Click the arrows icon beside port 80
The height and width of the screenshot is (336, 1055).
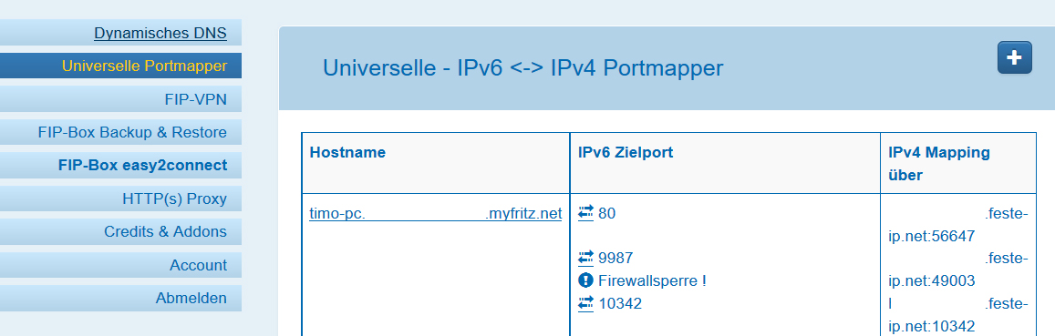click(x=586, y=214)
